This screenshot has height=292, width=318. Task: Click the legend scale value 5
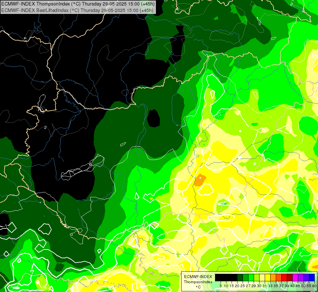point(221,286)
